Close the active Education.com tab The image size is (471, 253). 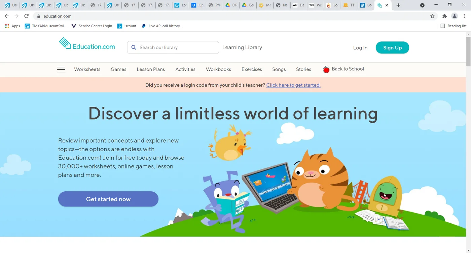(x=387, y=5)
